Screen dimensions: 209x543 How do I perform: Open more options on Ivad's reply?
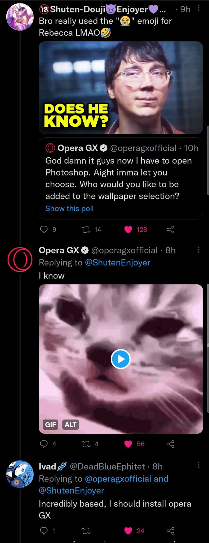[x=199, y=465]
